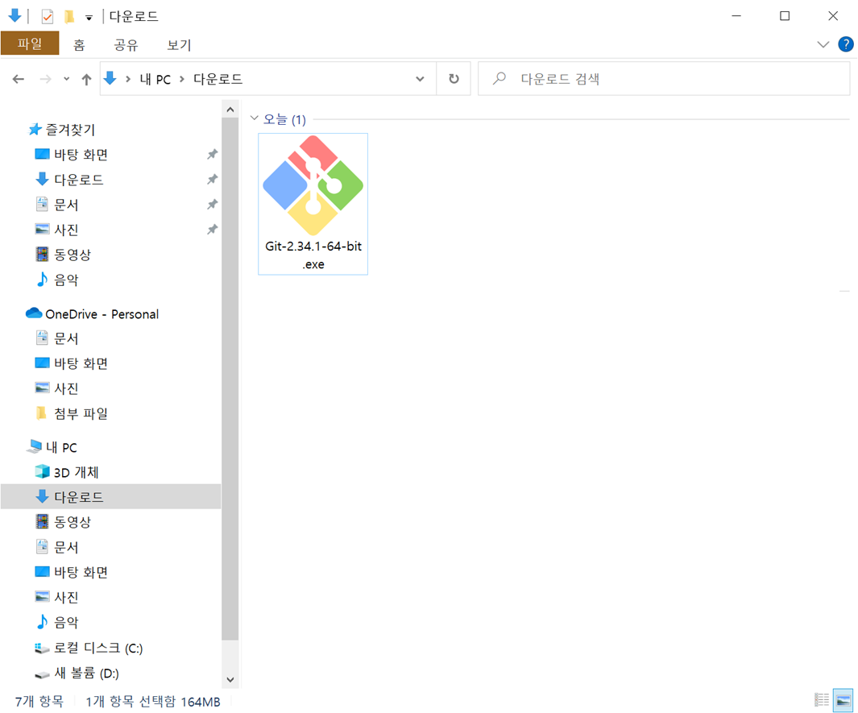The width and height of the screenshot is (858, 713).
Task: Click 다운로드 in the address bar path
Action: (218, 79)
